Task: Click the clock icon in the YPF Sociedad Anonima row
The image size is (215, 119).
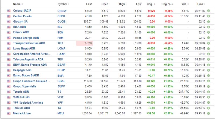Action: point(209,103)
